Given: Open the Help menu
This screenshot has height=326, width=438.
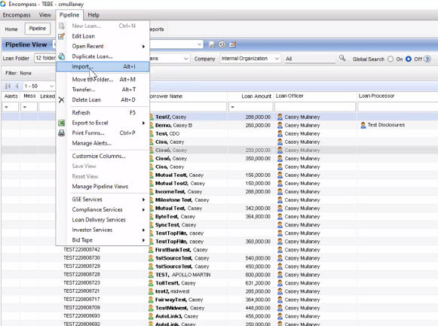Looking at the screenshot, I should click(x=93, y=15).
